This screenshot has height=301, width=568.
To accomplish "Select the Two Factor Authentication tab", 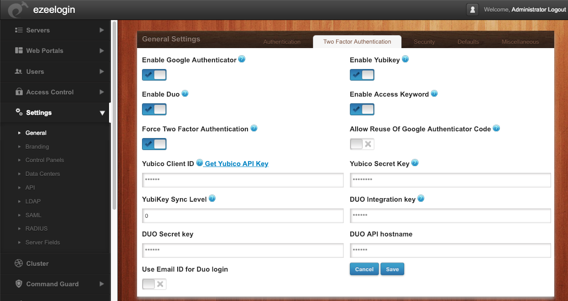I will [x=357, y=42].
